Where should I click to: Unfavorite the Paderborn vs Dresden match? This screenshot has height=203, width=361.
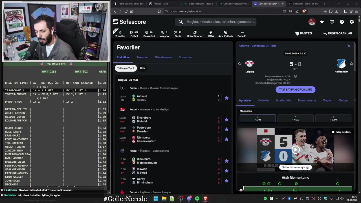(x=226, y=129)
